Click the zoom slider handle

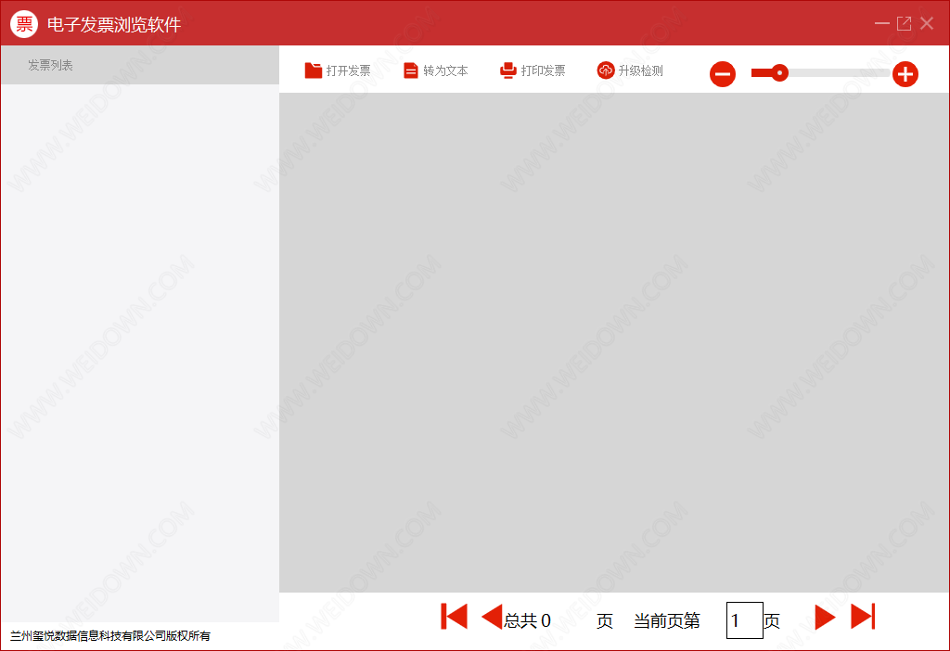click(x=779, y=73)
